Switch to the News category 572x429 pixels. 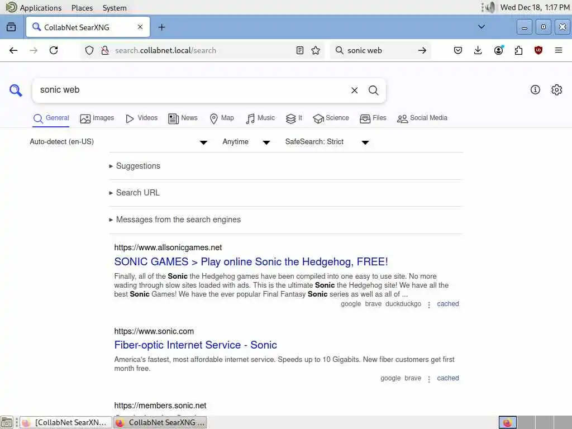[x=183, y=118]
